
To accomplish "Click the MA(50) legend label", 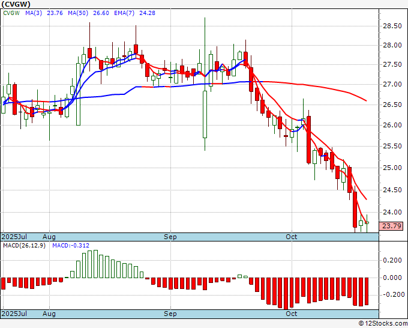I will point(78,13).
